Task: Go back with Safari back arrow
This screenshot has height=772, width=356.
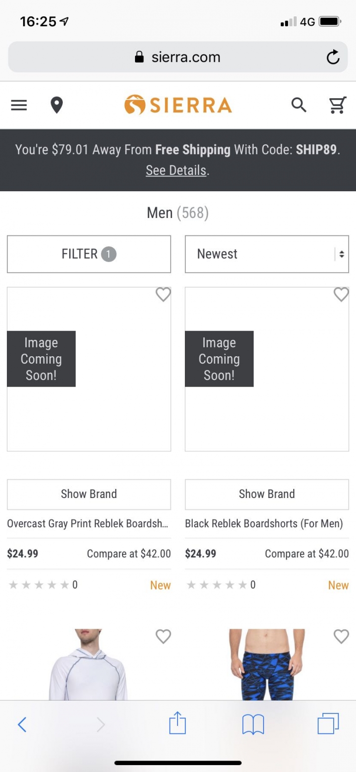Action: [22, 724]
